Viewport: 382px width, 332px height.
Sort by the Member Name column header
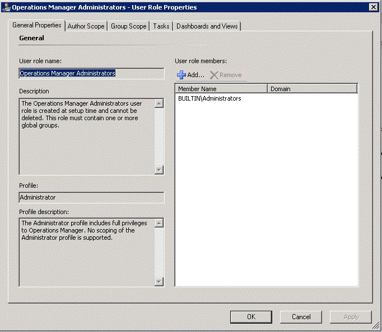pyautogui.click(x=221, y=89)
